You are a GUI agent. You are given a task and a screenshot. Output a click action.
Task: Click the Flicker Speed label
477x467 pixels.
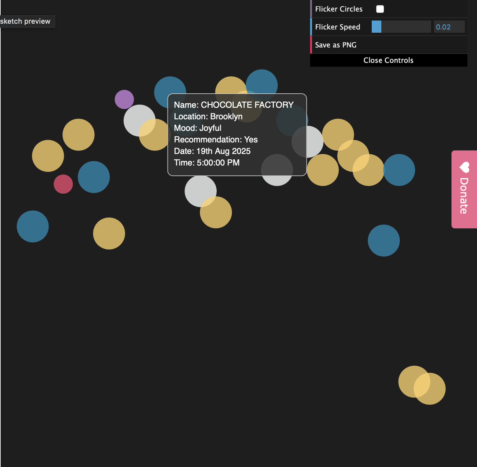(x=337, y=27)
